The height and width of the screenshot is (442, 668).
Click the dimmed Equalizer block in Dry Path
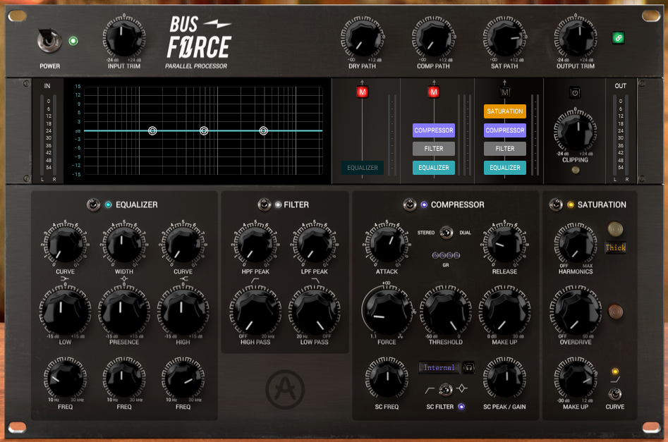click(363, 168)
